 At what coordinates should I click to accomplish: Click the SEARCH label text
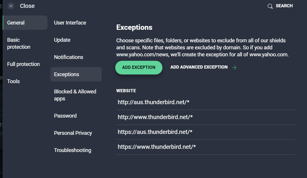click(x=284, y=6)
